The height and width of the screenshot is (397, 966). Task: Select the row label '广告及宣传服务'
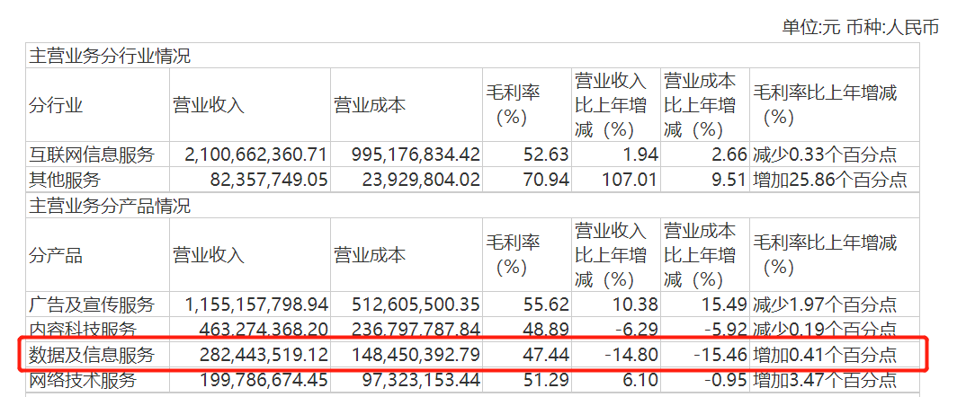coord(91,304)
